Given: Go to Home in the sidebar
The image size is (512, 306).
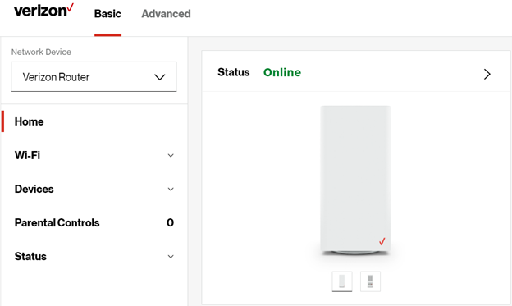Looking at the screenshot, I should click(x=29, y=121).
